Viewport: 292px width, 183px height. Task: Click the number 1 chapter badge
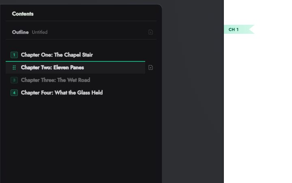tap(14, 55)
